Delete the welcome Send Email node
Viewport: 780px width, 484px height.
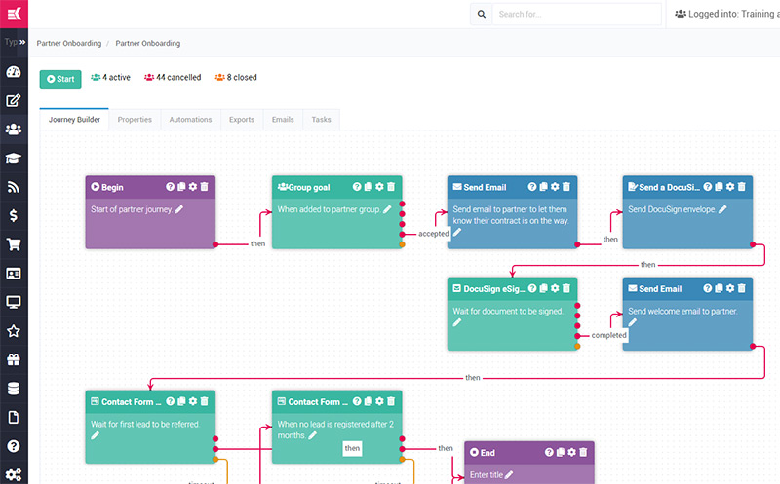742,288
